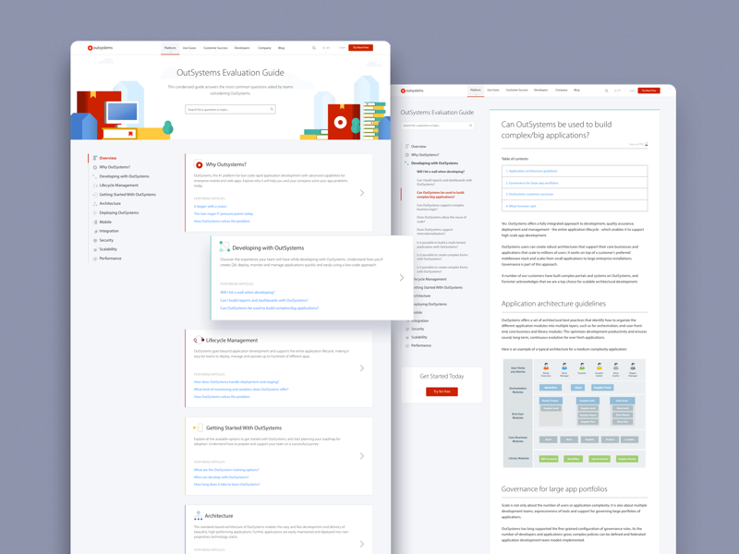This screenshot has width=739, height=554.
Task: Focus overview page 'Search for a question' field
Action: coord(230,109)
